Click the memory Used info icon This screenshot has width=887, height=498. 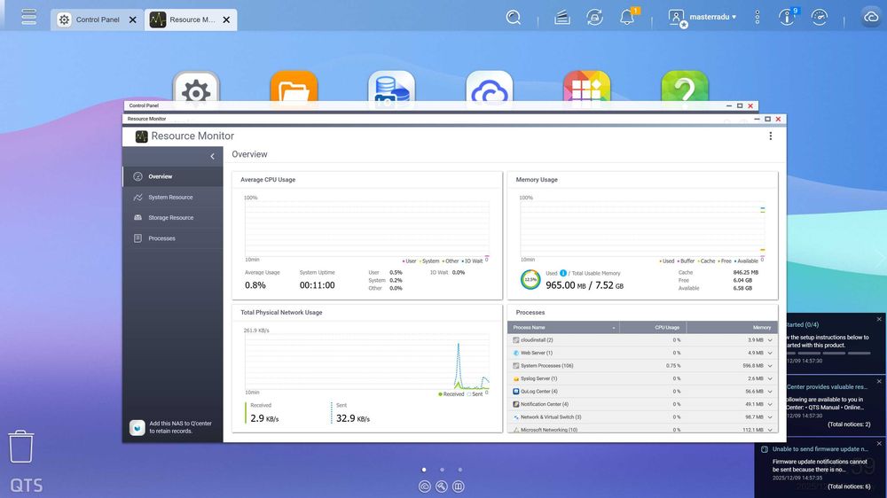(x=563, y=273)
